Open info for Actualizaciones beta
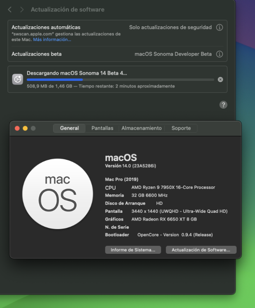The width and height of the screenshot is (255, 308). coord(219,54)
